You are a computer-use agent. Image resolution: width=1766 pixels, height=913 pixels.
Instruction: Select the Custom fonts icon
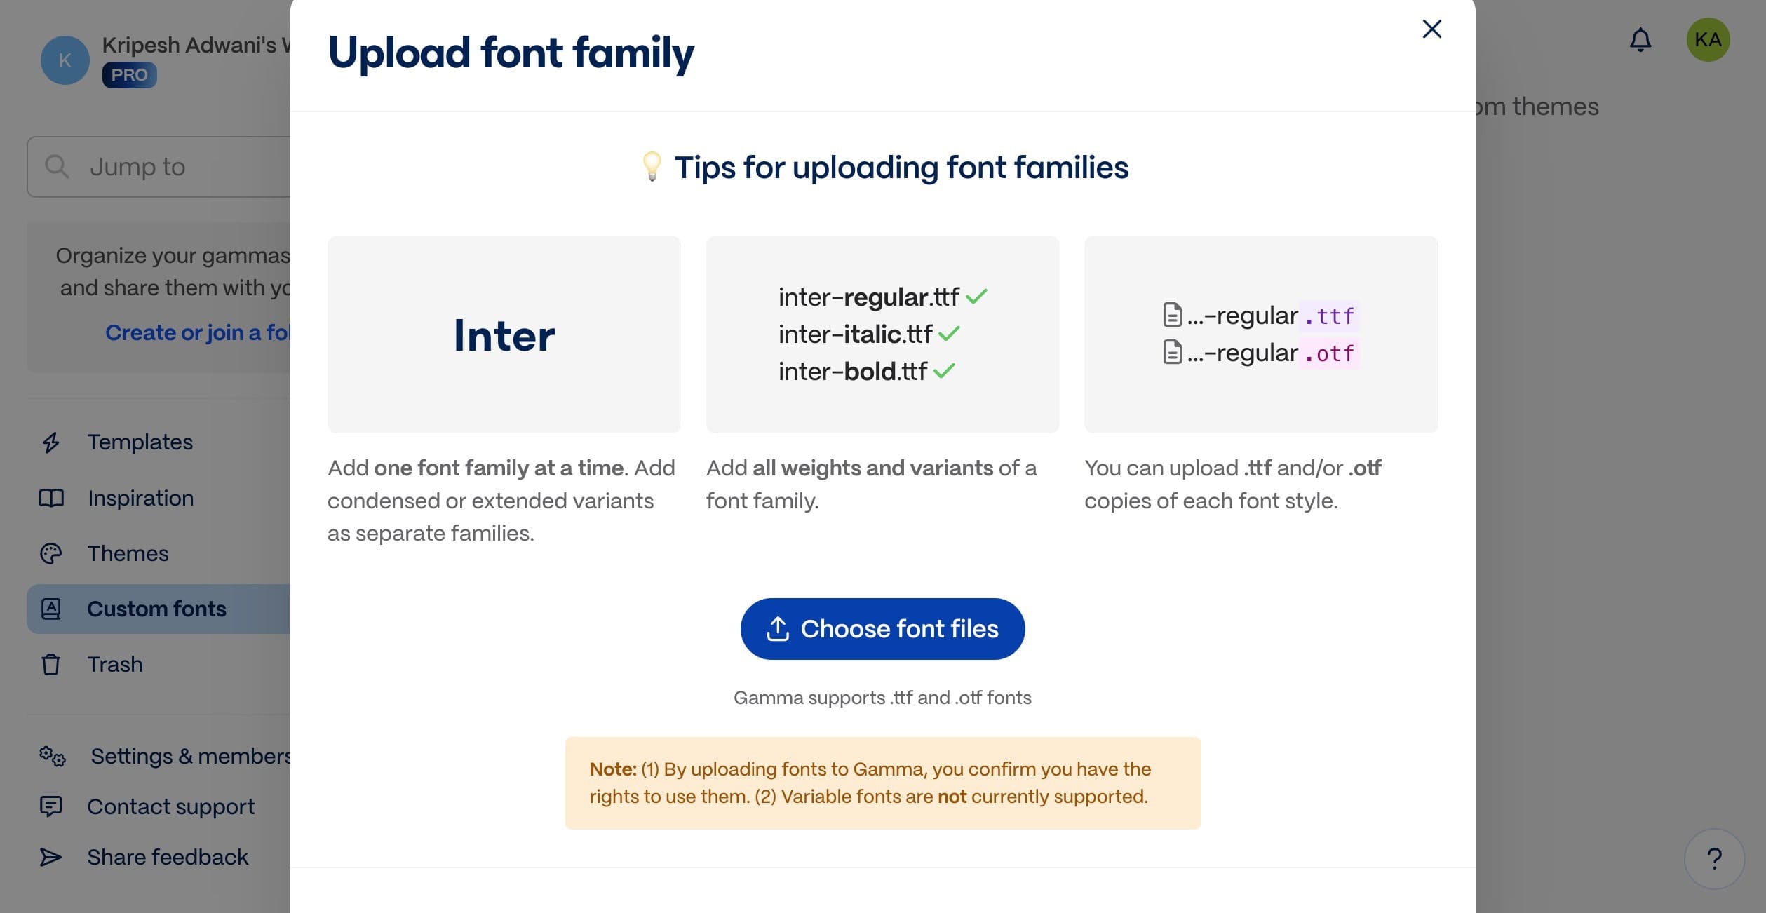[50, 609]
